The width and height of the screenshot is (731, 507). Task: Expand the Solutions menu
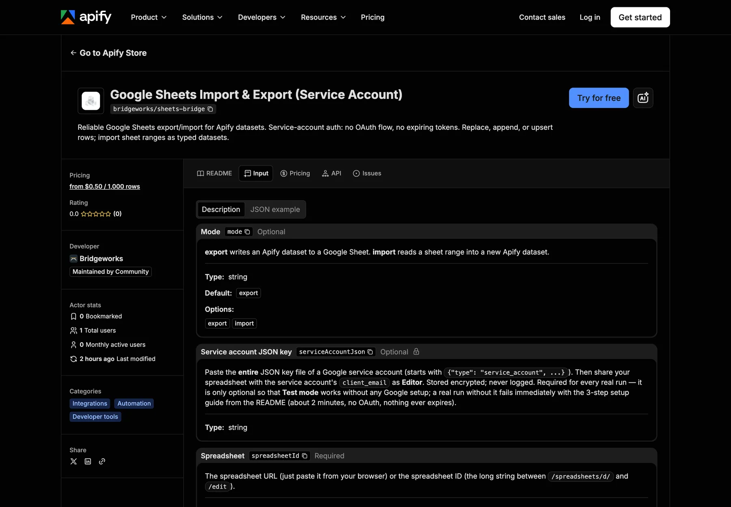tap(202, 17)
